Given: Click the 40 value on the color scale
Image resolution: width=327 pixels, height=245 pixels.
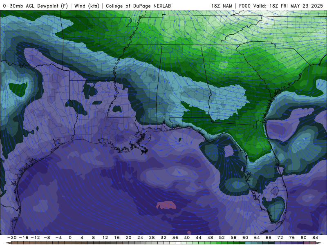Looking at the screenshot, I should (x=187, y=238).
